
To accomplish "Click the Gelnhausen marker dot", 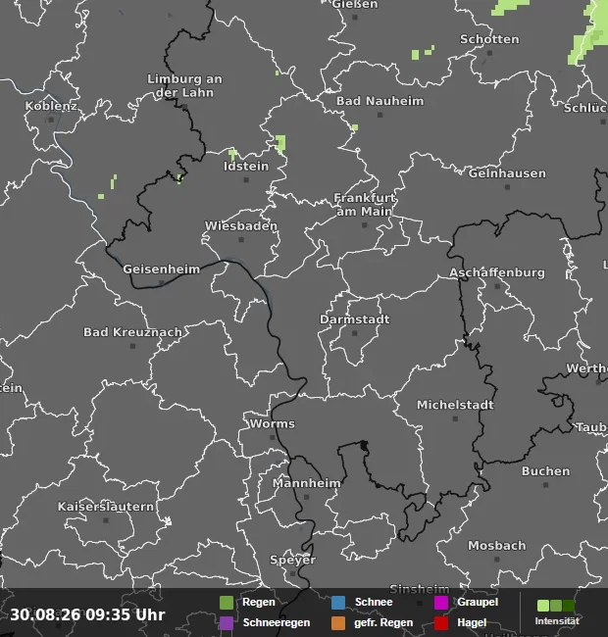I will [507, 187].
